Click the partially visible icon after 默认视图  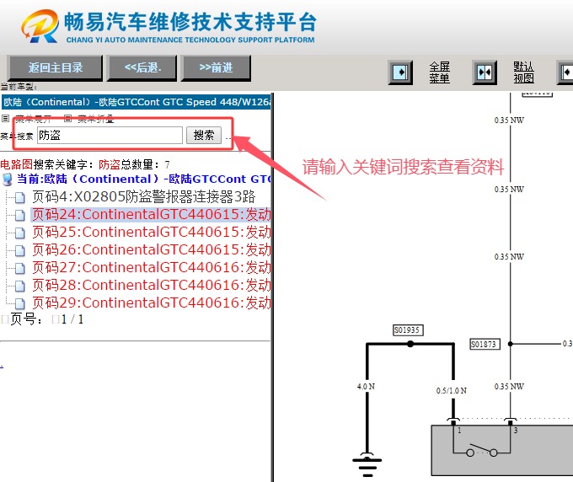tap(565, 72)
